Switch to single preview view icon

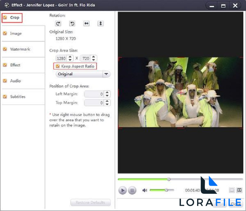tap(232, 190)
